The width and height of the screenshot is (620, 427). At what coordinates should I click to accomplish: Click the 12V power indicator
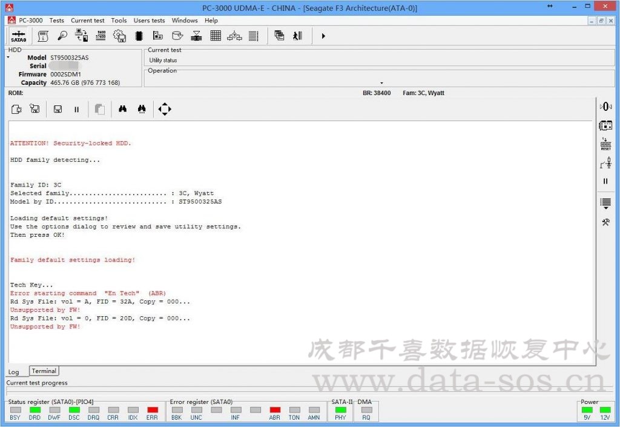[605, 409]
